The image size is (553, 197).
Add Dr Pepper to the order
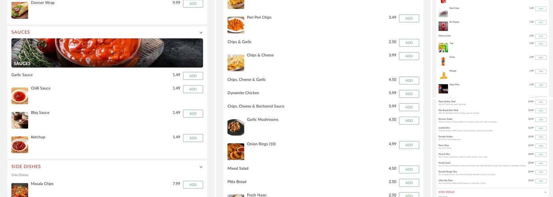541,22
